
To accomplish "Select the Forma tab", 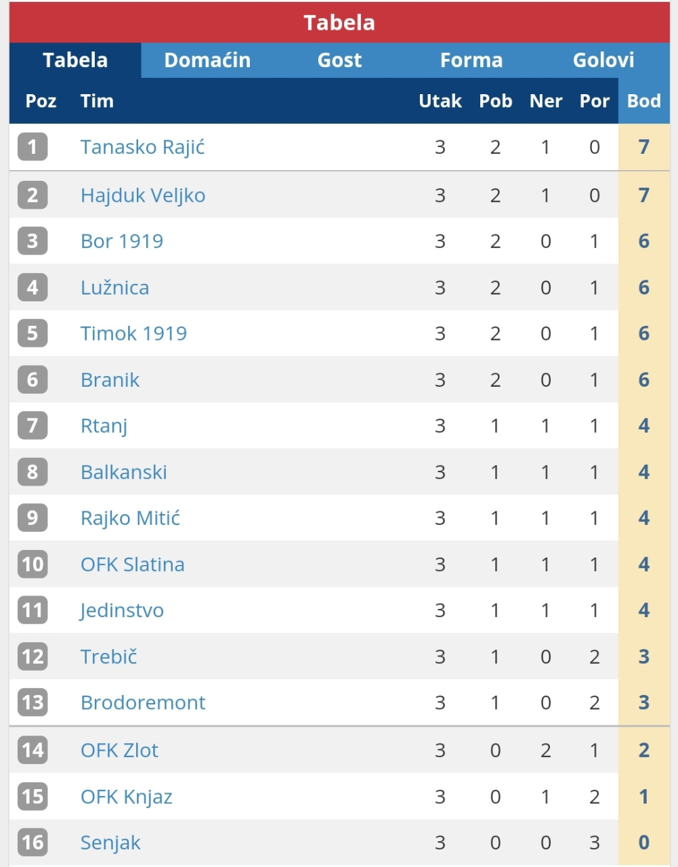I will tap(471, 60).
